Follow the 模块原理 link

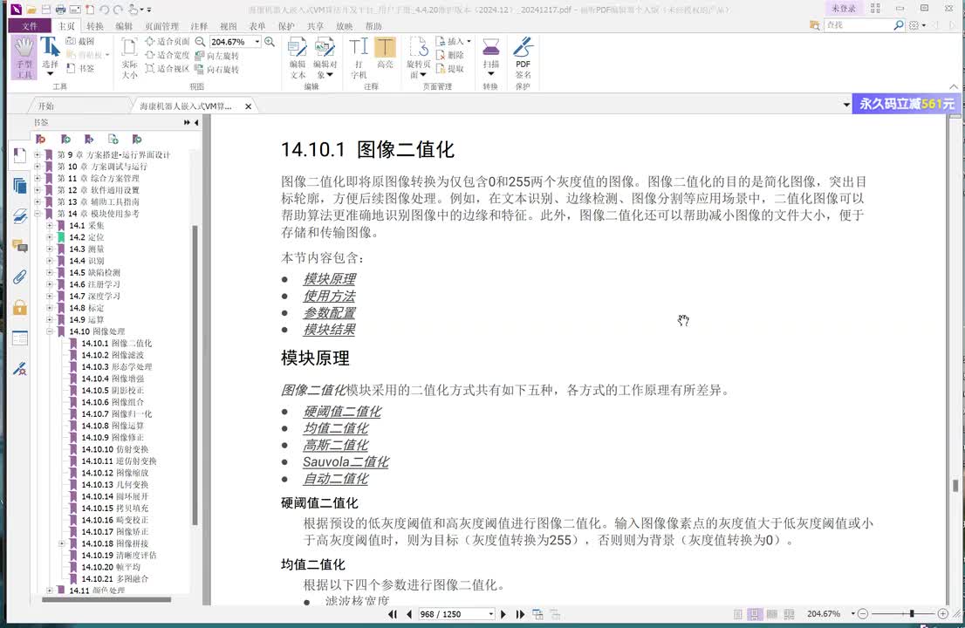tap(329, 278)
